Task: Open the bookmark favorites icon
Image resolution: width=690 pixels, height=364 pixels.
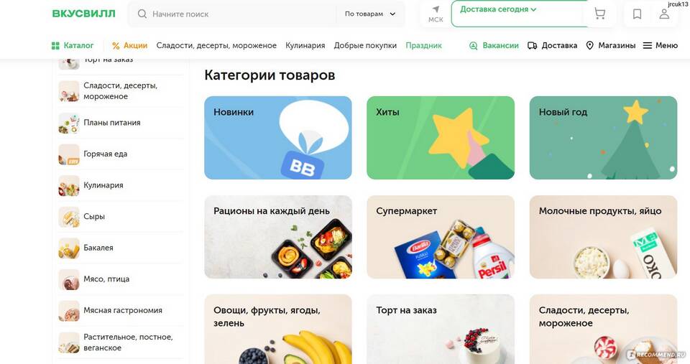Action: click(x=637, y=14)
